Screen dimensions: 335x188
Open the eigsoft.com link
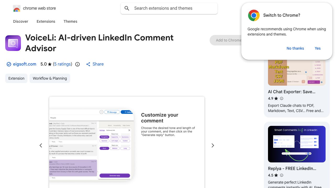point(25,64)
